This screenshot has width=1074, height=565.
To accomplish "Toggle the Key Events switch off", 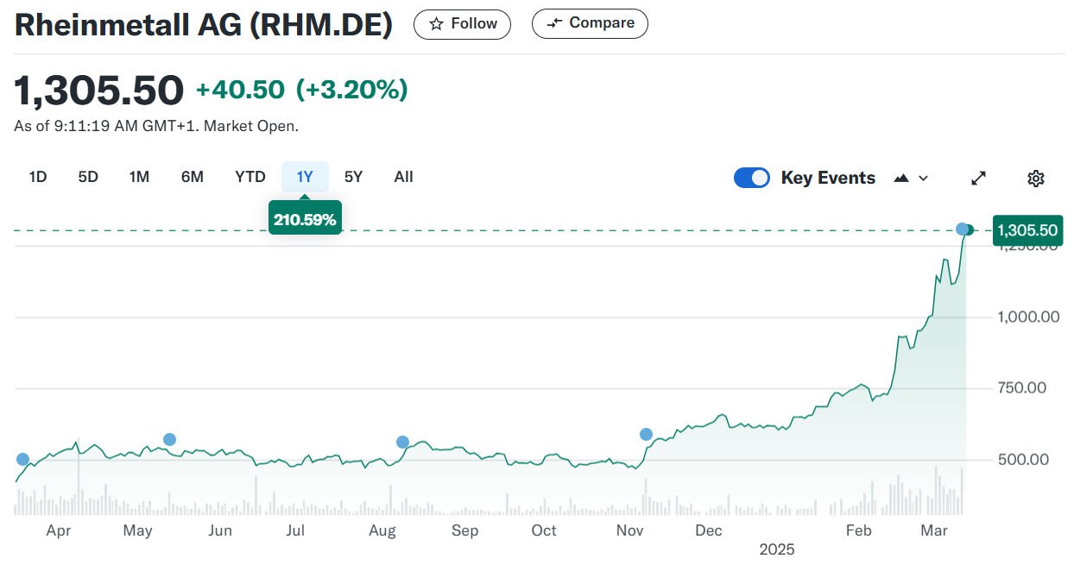I will 752,178.
